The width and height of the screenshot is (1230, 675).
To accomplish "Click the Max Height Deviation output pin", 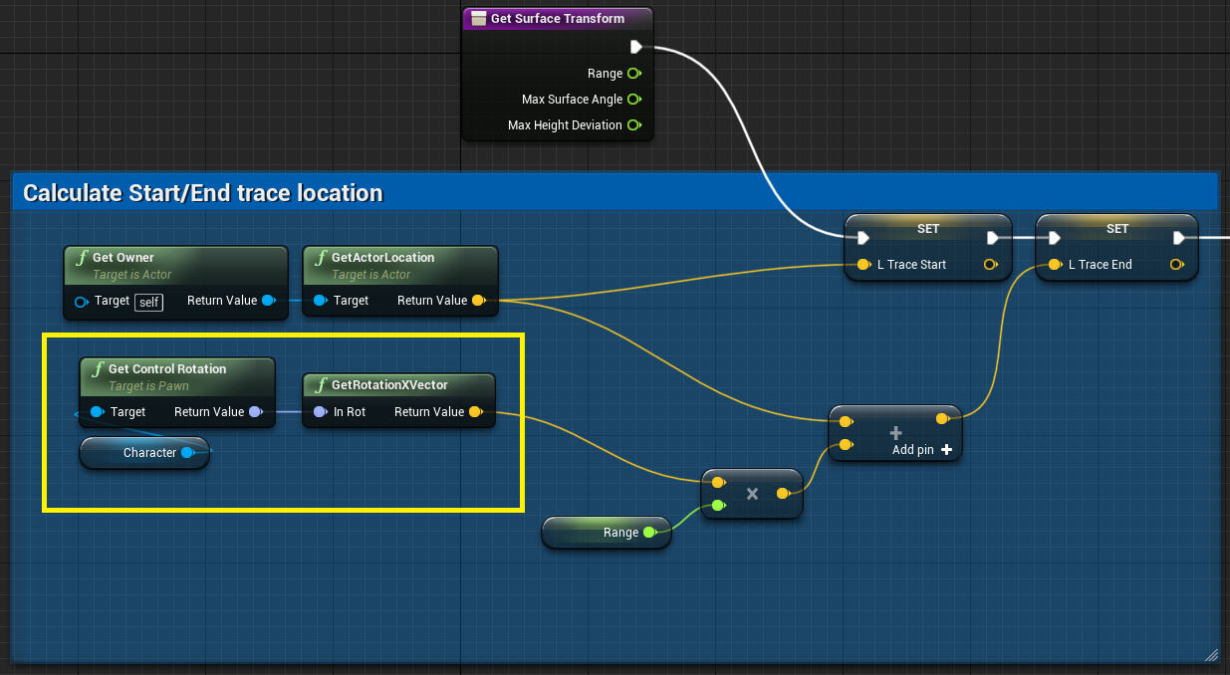I will (x=633, y=125).
